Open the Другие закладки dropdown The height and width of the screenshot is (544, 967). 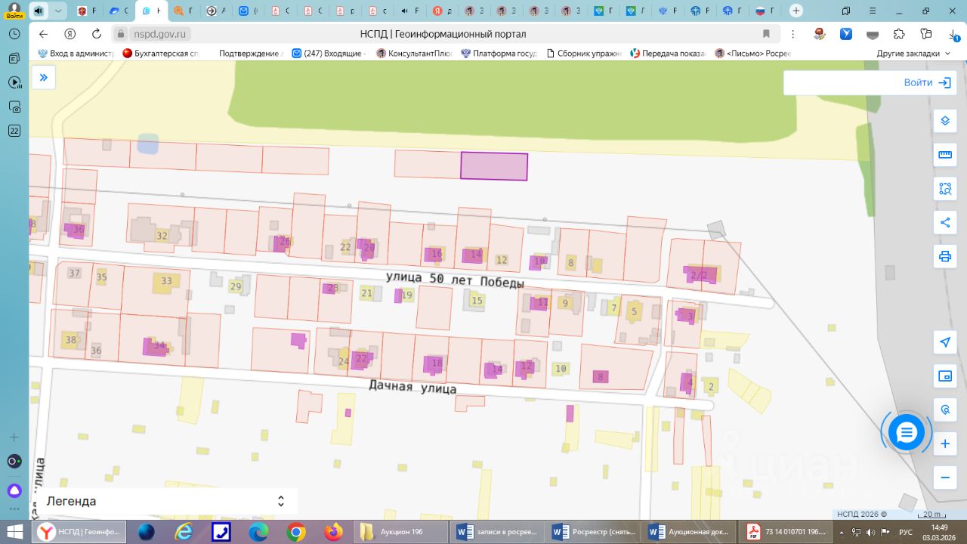[914, 54]
